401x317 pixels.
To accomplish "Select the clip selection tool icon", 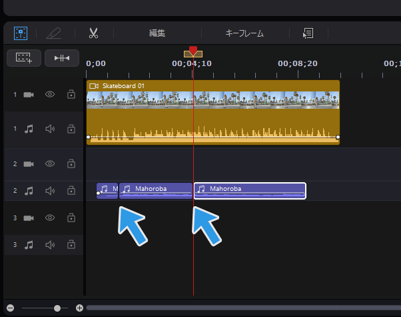I will [21, 33].
